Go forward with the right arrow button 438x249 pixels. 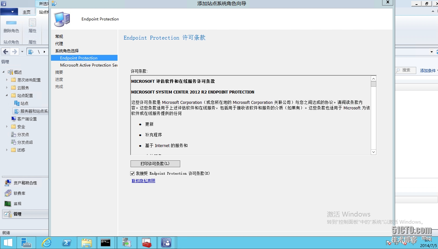tap(14, 52)
